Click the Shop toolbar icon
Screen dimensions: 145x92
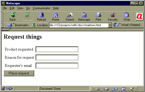(x=127, y=15)
